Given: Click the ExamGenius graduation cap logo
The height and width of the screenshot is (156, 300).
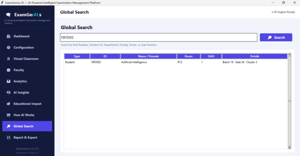Looking at the screenshot, I should (x=8, y=15).
